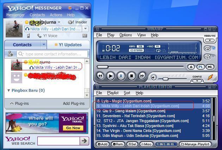The height and width of the screenshot is (150, 222).
Task: Click Y! Insider link
Action: [x=78, y=22]
